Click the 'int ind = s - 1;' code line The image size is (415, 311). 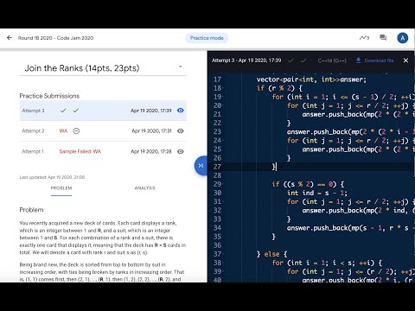[317, 193]
